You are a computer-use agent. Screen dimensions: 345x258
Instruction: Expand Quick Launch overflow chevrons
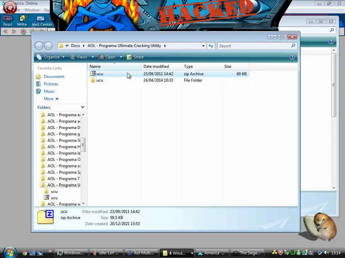tap(50, 251)
